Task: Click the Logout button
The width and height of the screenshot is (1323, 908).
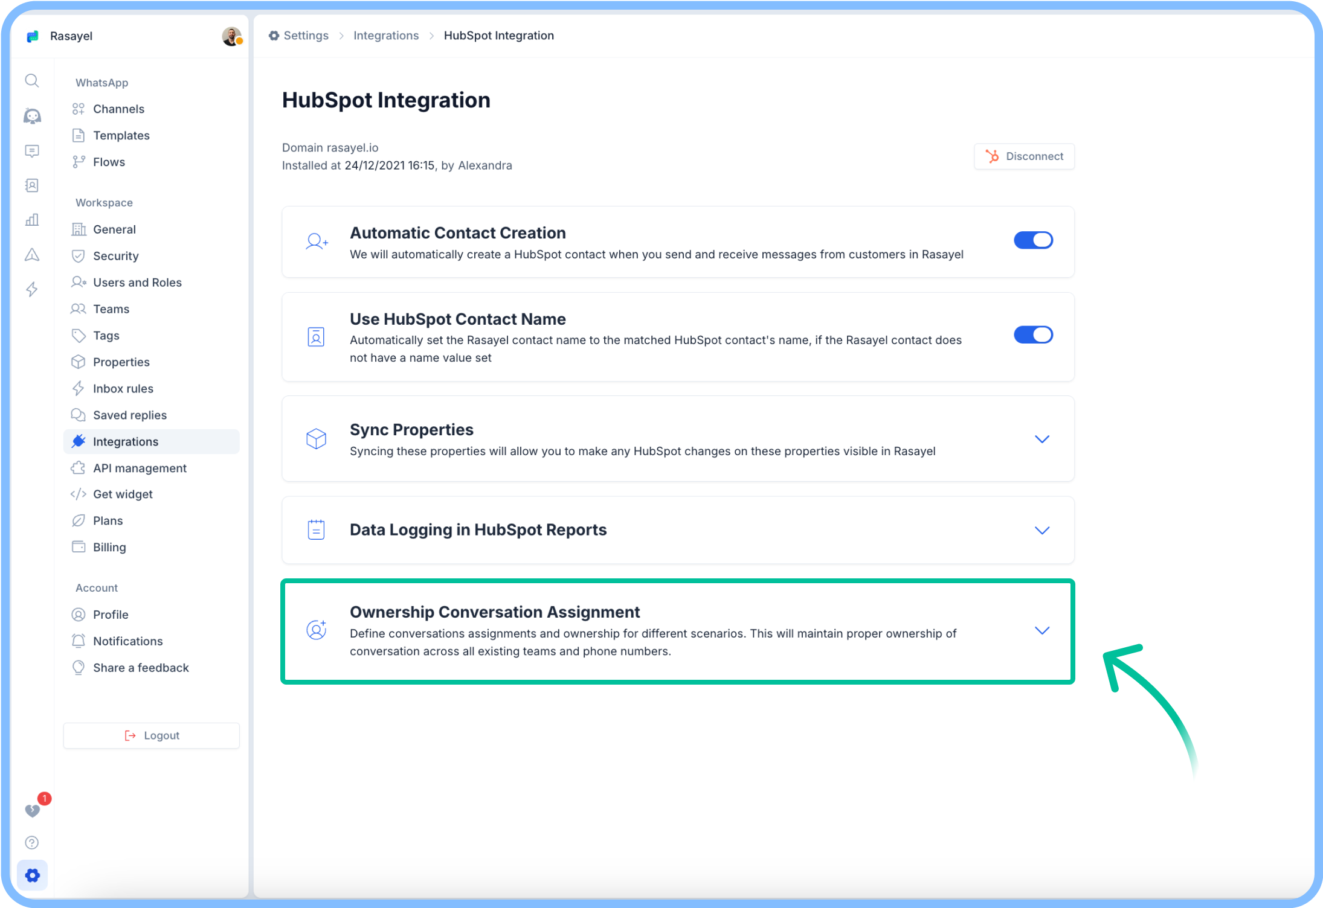Action: pyautogui.click(x=152, y=735)
